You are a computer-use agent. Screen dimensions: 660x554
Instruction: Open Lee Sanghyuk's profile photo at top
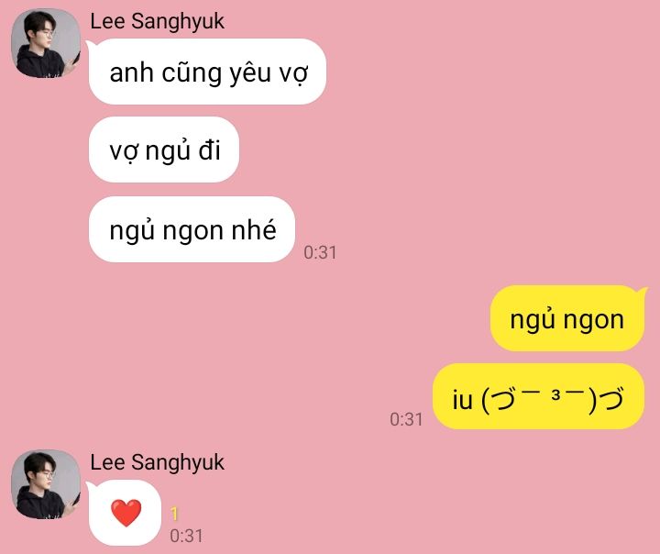pyautogui.click(x=46, y=43)
